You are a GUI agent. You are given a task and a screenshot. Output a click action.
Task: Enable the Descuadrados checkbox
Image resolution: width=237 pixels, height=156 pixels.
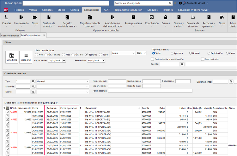(203, 59)
